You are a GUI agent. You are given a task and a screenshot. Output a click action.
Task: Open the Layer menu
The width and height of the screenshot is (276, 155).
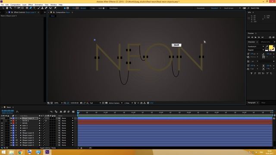(x=25, y=5)
